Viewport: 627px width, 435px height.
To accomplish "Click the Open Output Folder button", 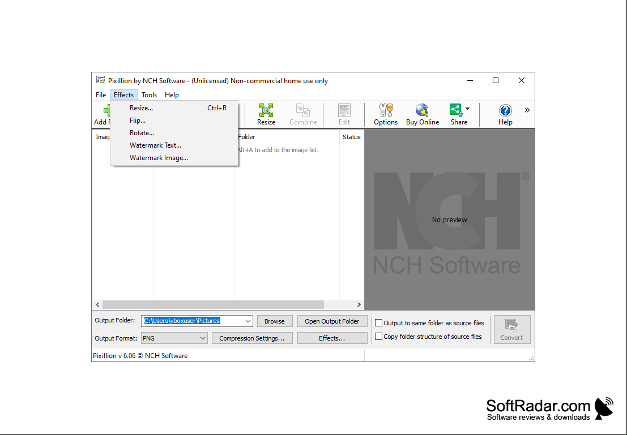I will pos(332,321).
